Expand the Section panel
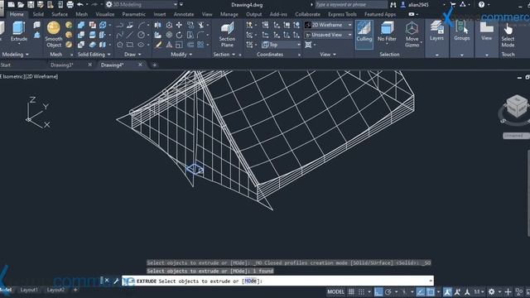The width and height of the screenshot is (530, 298). tap(224, 55)
